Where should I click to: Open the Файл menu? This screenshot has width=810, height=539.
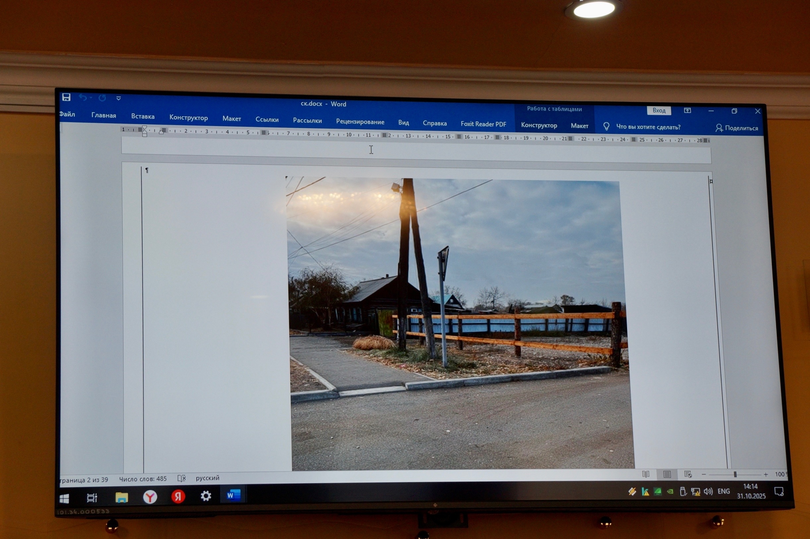click(67, 114)
